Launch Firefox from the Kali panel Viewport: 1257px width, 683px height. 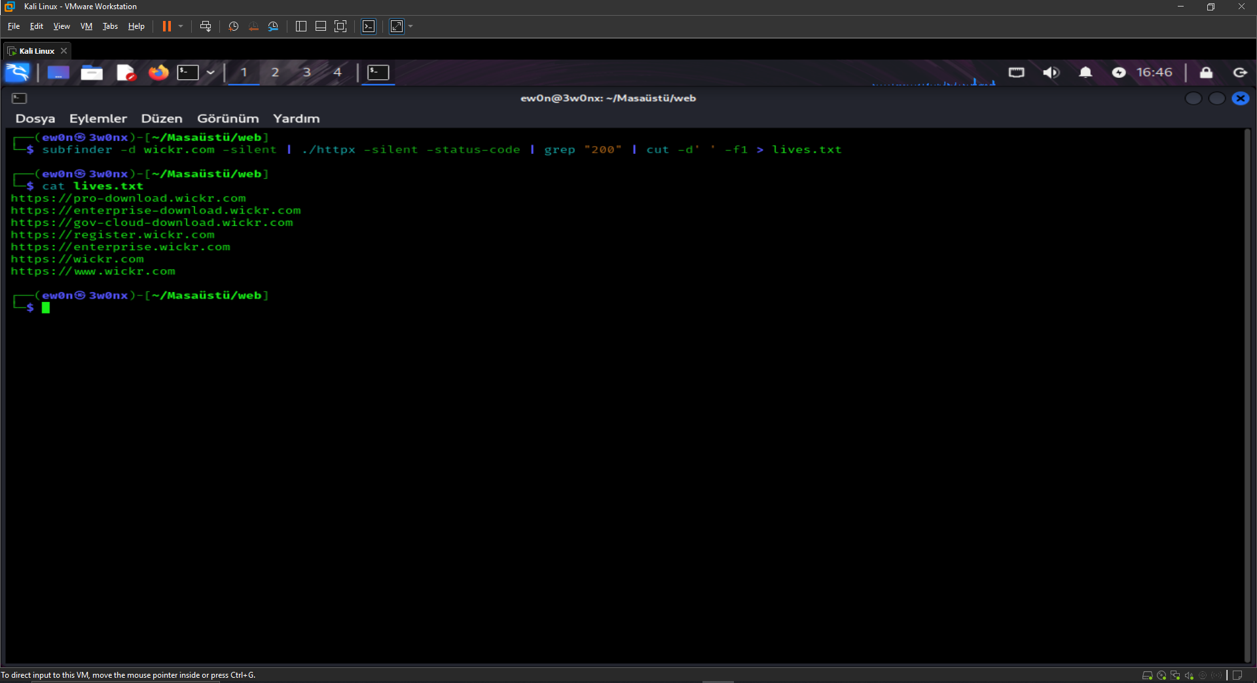click(x=158, y=72)
